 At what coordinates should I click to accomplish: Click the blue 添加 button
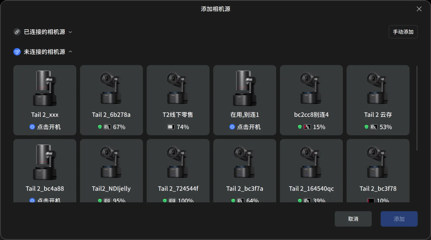399,219
